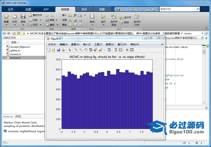Open the 打印 (Print) dropdown arrow

tap(40, 25)
